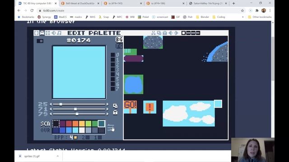Open the SFX editor speaker icon

pos(53,33)
